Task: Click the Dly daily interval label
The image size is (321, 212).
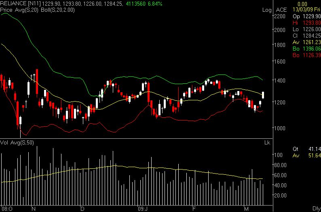Action: click(x=317, y=209)
